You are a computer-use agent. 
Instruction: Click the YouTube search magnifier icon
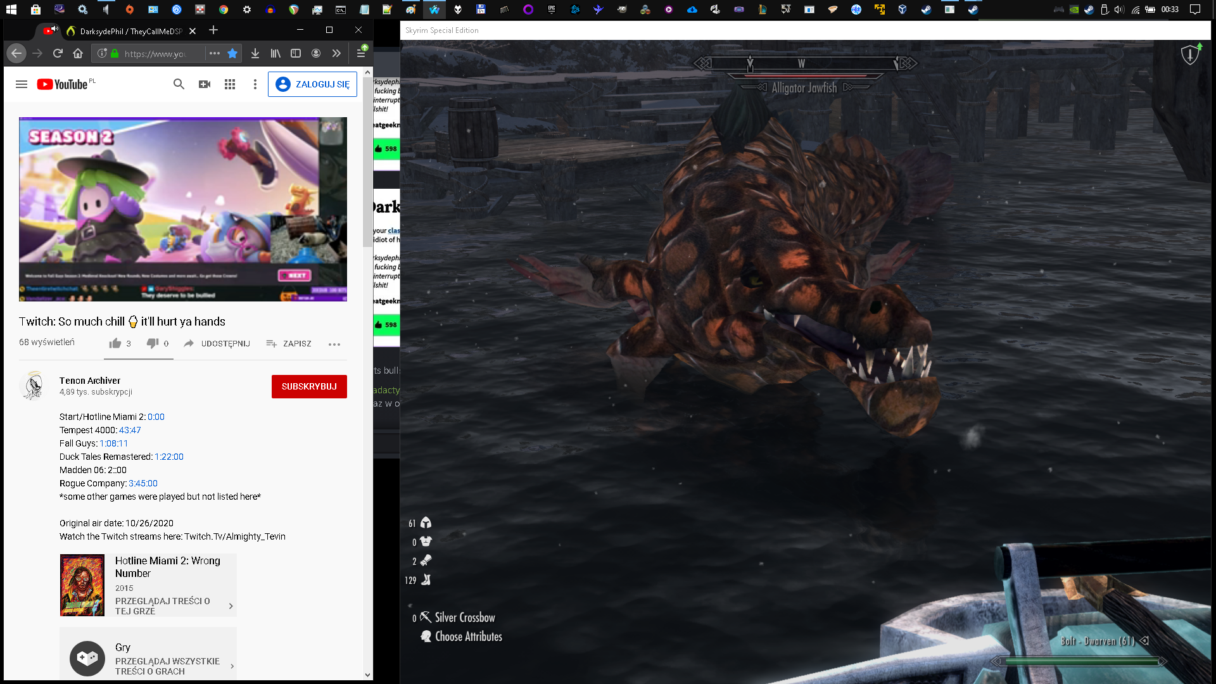[x=179, y=84]
